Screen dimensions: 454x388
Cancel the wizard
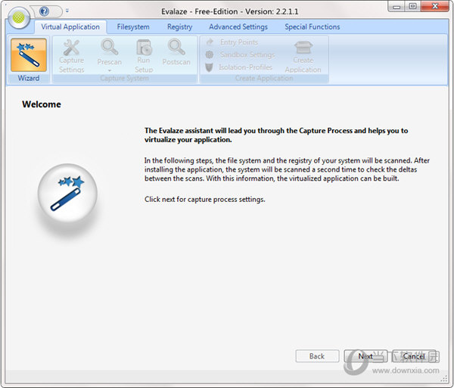click(414, 356)
